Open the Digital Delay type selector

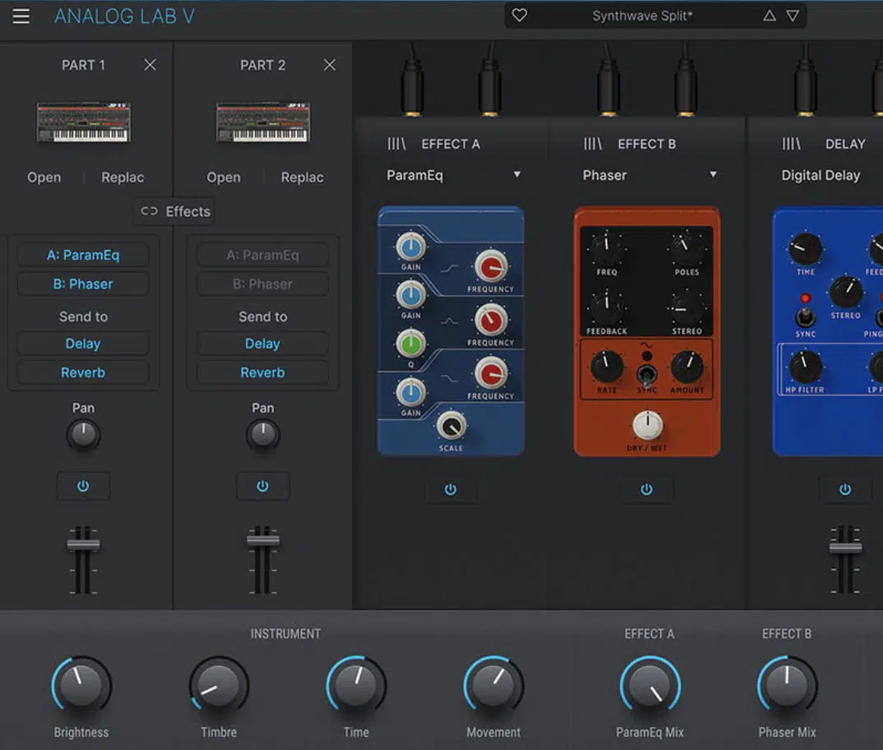[821, 175]
